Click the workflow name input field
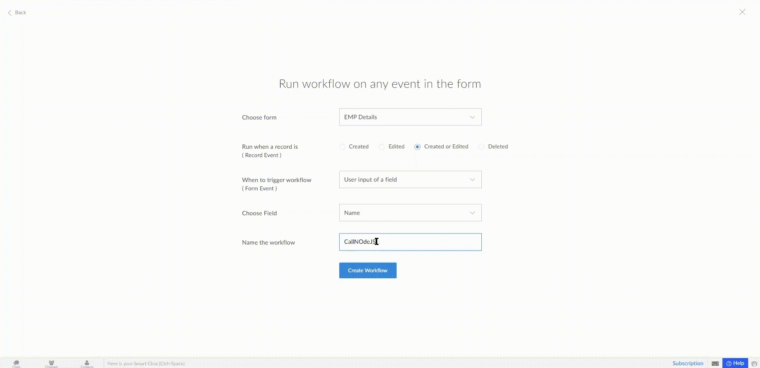Viewport: 760px width, 368px height. point(410,242)
